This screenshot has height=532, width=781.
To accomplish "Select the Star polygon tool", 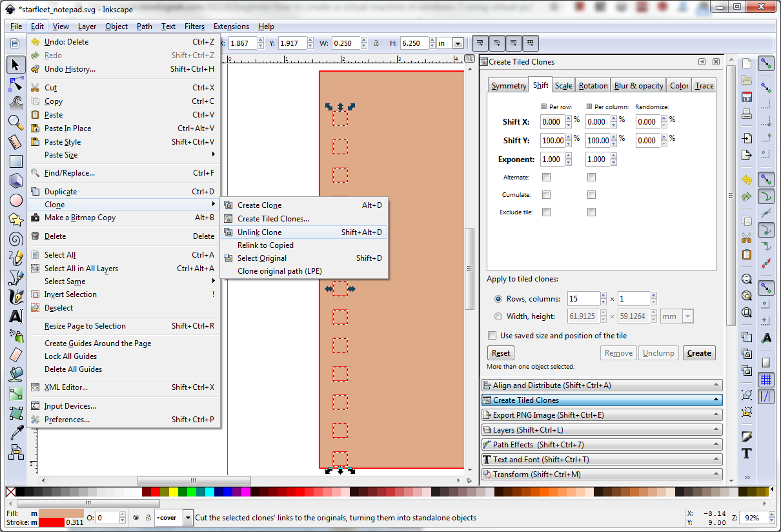I will pos(16,220).
